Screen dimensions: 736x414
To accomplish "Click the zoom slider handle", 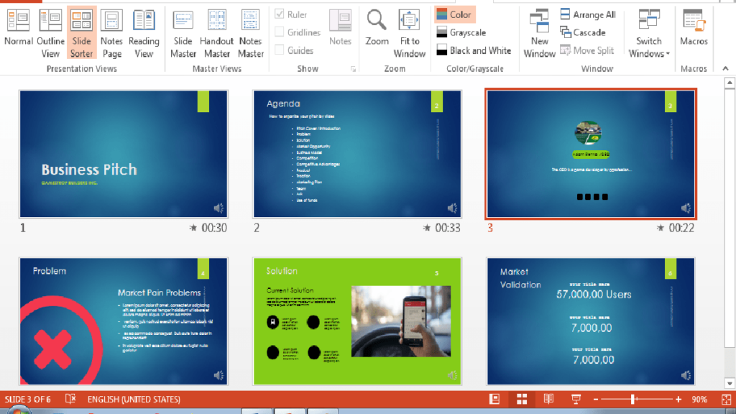I will click(x=633, y=400).
